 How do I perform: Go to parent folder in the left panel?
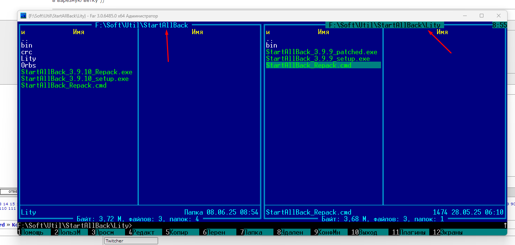click(x=25, y=39)
